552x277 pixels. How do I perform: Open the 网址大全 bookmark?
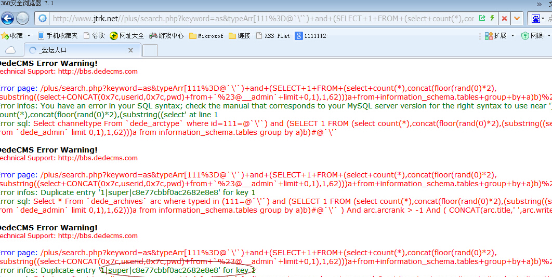click(127, 35)
